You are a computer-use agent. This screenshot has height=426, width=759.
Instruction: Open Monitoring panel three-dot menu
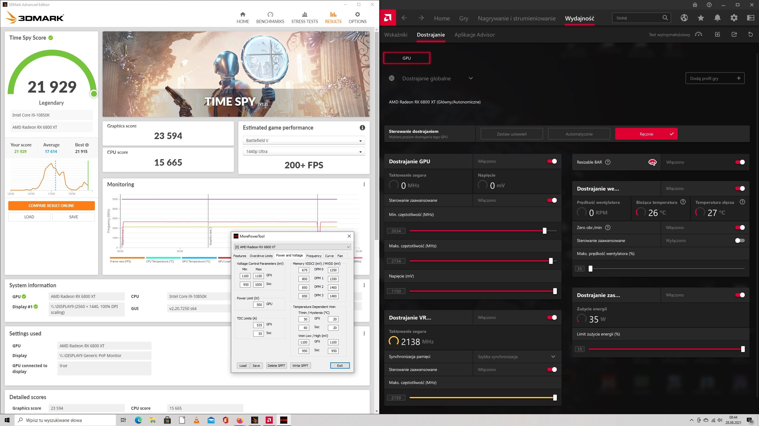point(364,185)
